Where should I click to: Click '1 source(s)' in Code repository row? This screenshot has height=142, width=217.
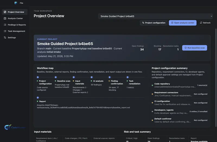pos(202,85)
